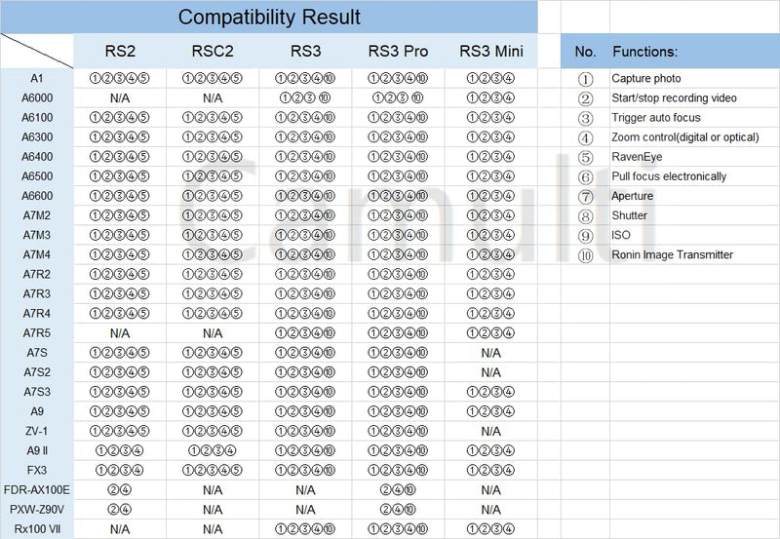Click the PXW-Z90V cell under RS3 Pro

398,509
